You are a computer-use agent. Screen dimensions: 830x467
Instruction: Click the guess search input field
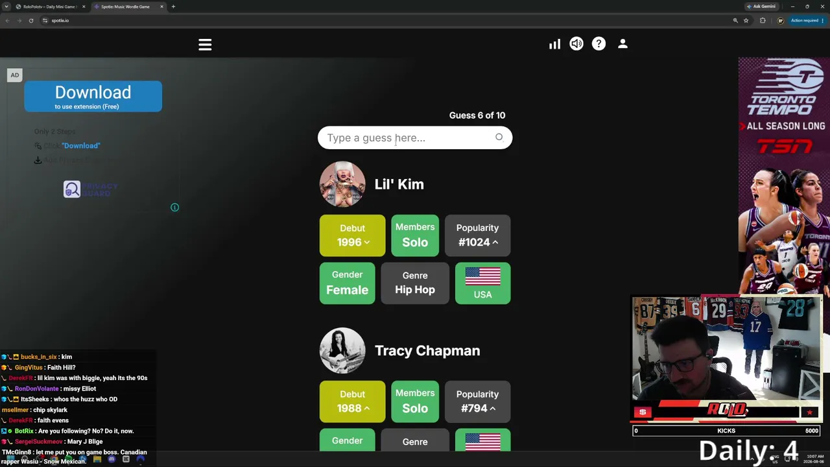point(415,138)
